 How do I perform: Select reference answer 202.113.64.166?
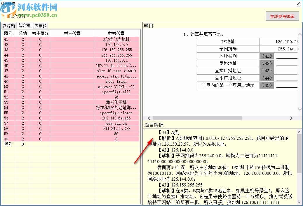click(116, 118)
